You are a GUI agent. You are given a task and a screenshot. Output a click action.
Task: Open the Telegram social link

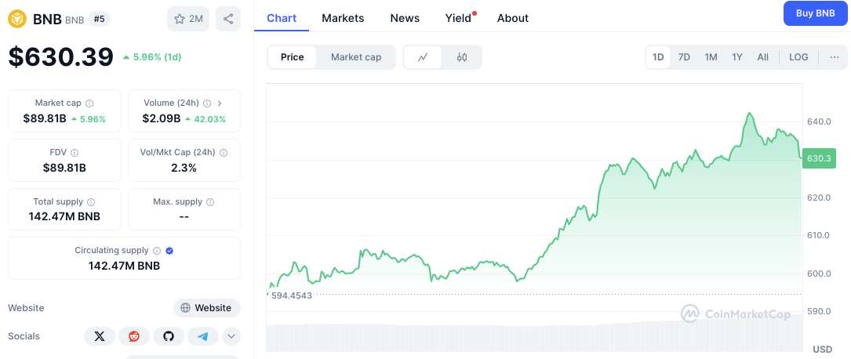pos(203,336)
